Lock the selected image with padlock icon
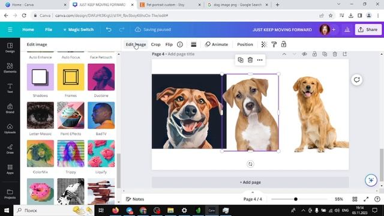The height and width of the screenshot is (216, 384). 284,44
